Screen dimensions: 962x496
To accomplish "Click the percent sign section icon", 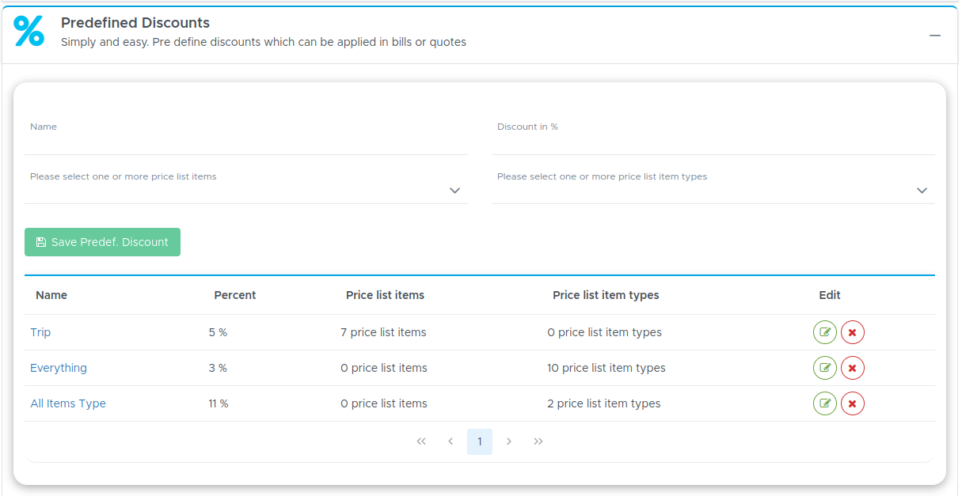I will pyautogui.click(x=29, y=31).
